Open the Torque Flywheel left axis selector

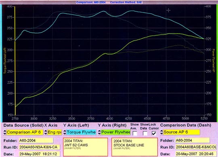pos(81,132)
